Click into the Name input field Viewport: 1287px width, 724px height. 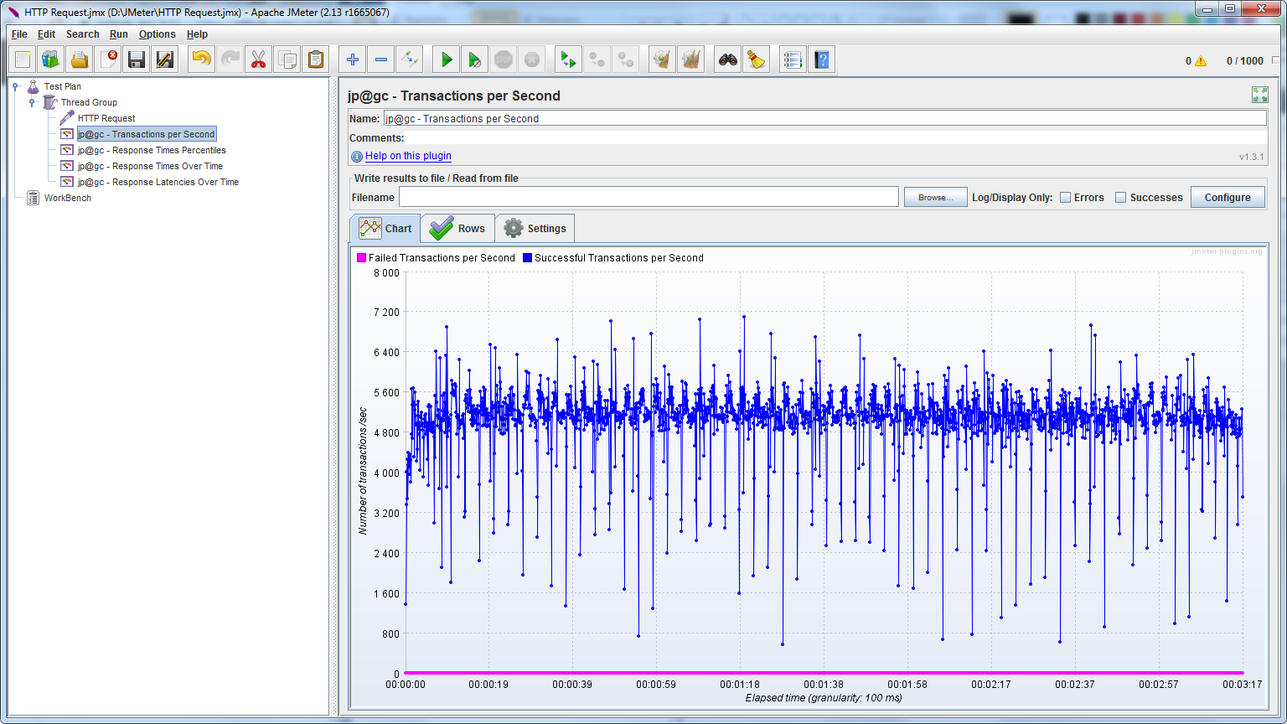pyautogui.click(x=824, y=118)
